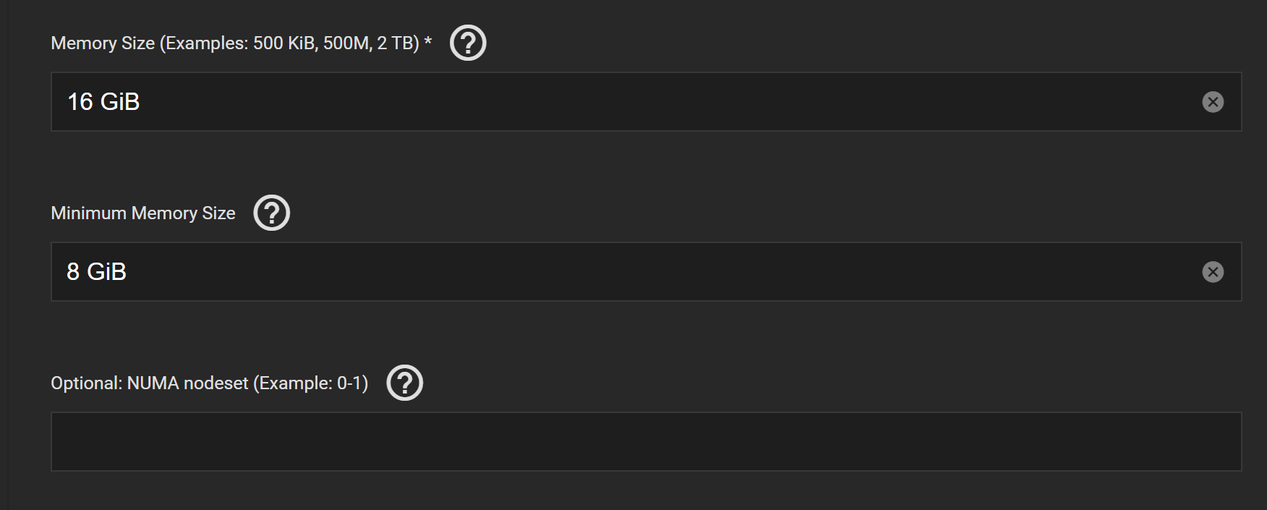The height and width of the screenshot is (510, 1267).
Task: Clear the 16 GiB Memory Size value
Action: click(x=1213, y=102)
